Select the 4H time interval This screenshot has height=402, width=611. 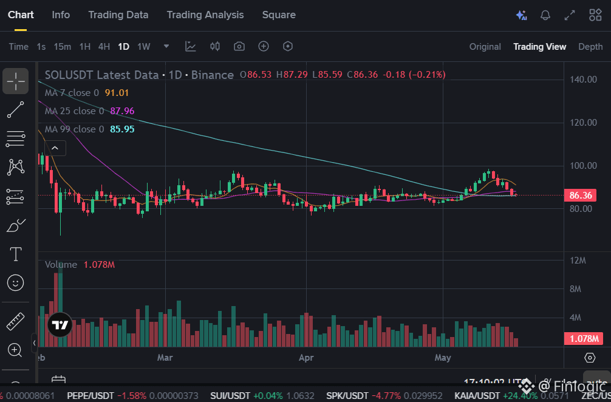click(104, 47)
